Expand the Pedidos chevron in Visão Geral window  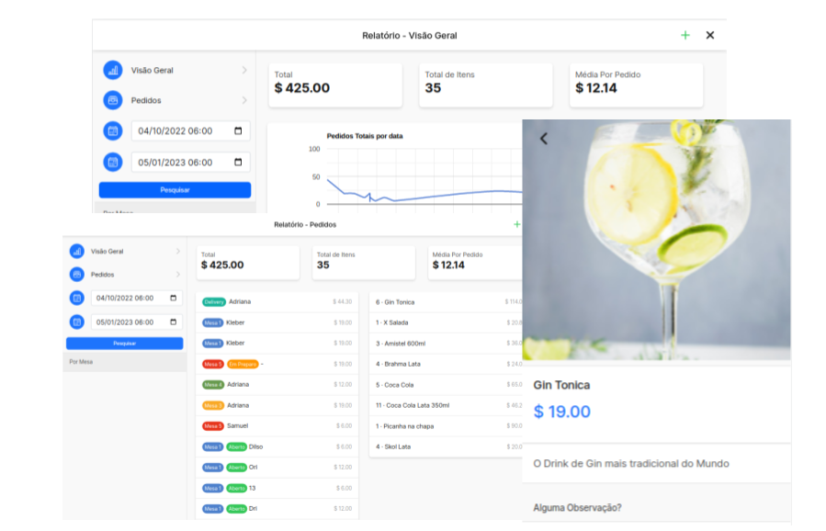[244, 100]
